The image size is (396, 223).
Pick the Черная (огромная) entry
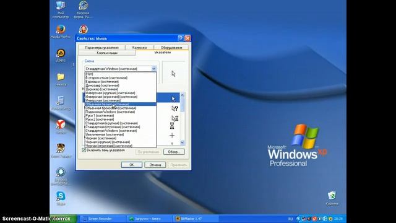tap(121, 146)
